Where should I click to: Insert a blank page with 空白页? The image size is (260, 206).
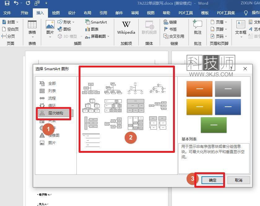(10, 29)
